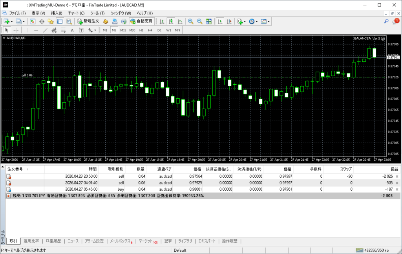This screenshot has width=402, height=254.
Task: Click the zoom in magnifier icon
Action: 190,21
